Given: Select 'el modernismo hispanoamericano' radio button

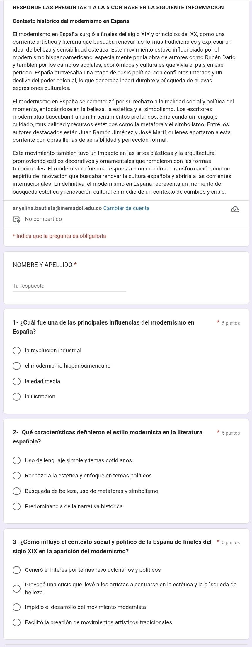Looking at the screenshot, I should coord(17,366).
